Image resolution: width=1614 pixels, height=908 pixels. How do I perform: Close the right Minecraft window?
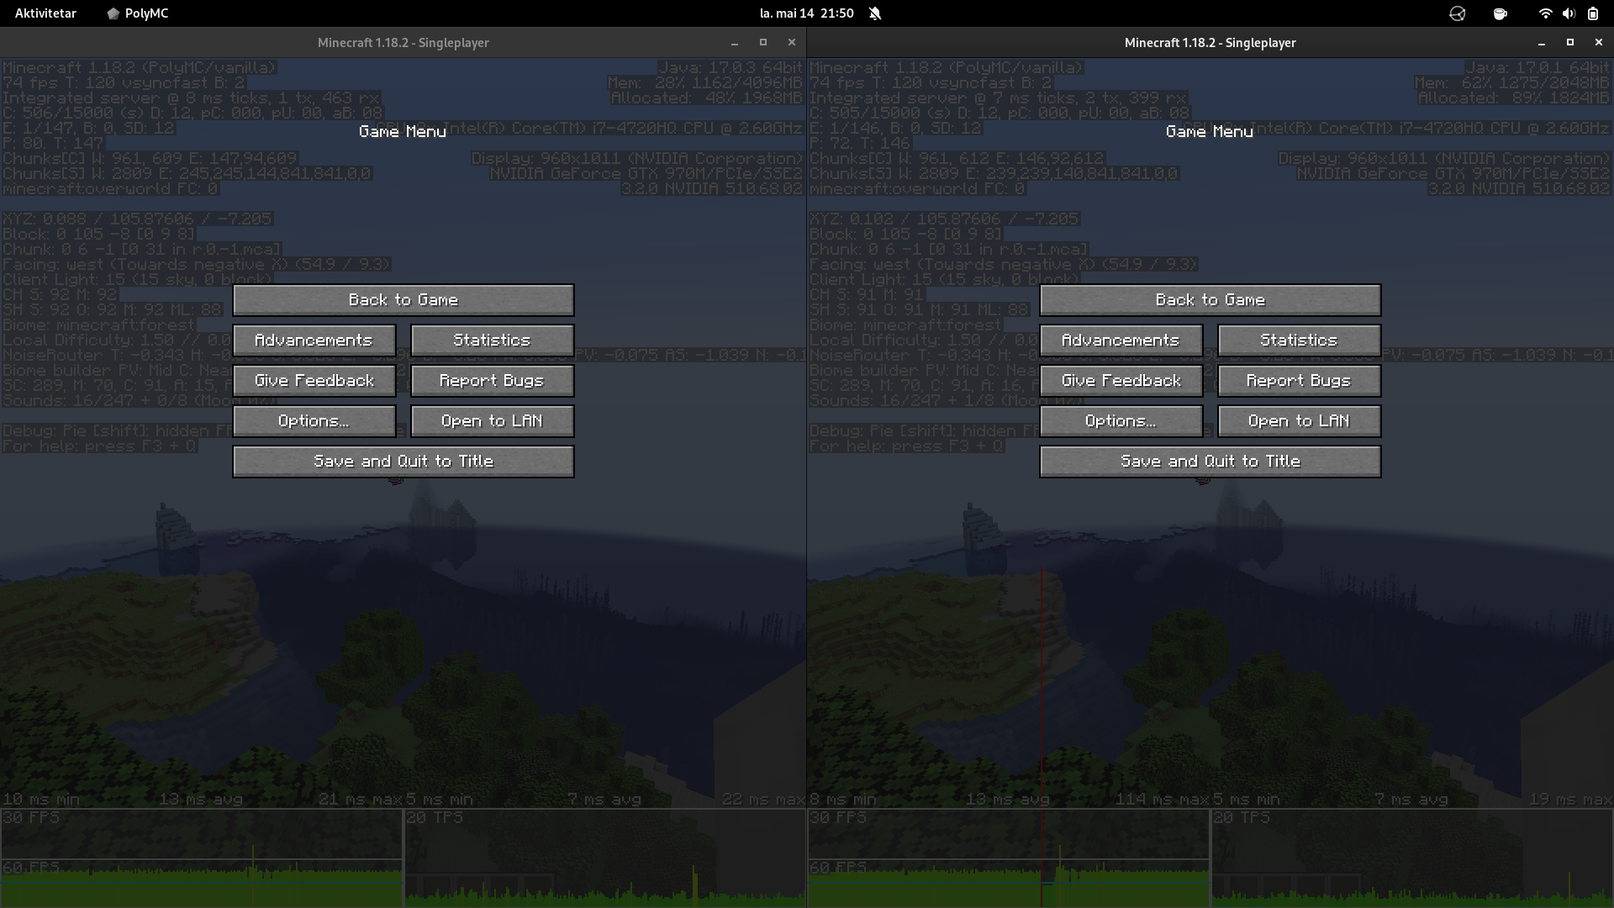coord(1598,42)
